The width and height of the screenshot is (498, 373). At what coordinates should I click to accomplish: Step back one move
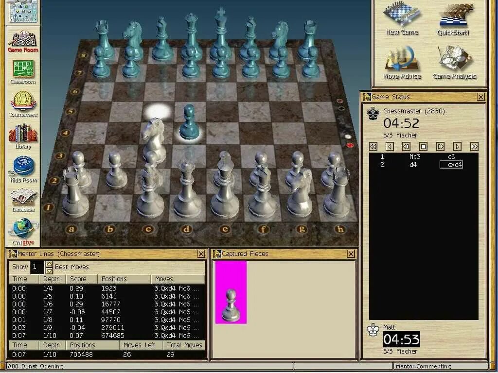(x=390, y=147)
